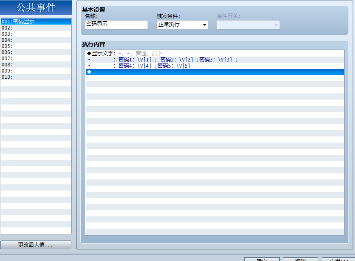
Task: Select the text line starting with 密码1
Action: click(215, 59)
